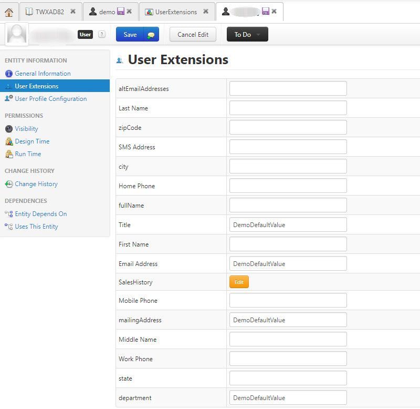Image resolution: width=420 pixels, height=409 pixels.
Task: Click the Uses This Entity tree icon
Action: tap(8, 227)
